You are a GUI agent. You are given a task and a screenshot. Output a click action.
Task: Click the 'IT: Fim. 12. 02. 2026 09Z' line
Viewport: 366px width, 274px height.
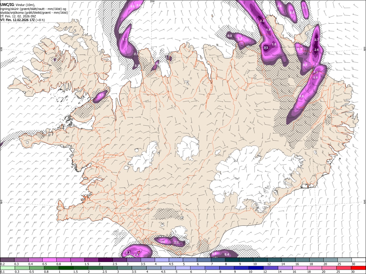point(18,16)
